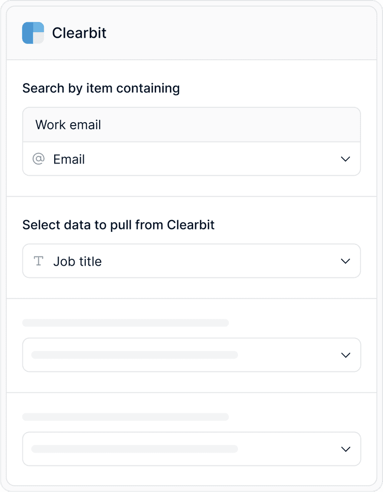This screenshot has width=383, height=492.
Task: Click the Search by item containing label
Action: click(x=101, y=88)
